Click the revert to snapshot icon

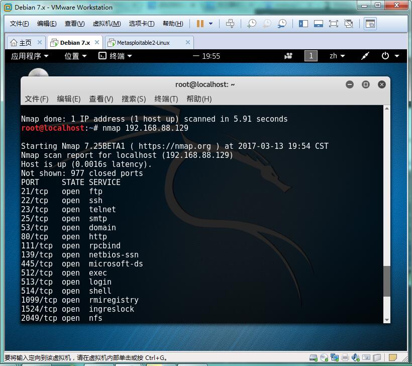(x=267, y=24)
